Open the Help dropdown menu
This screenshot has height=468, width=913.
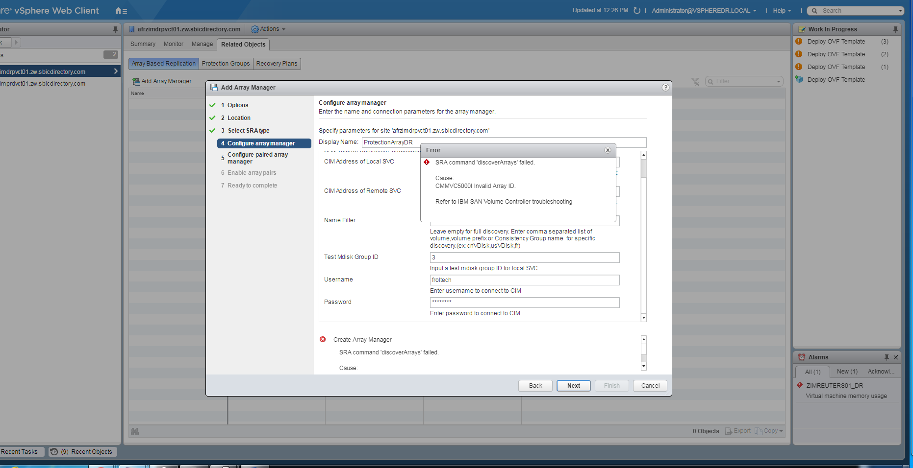[x=782, y=11]
